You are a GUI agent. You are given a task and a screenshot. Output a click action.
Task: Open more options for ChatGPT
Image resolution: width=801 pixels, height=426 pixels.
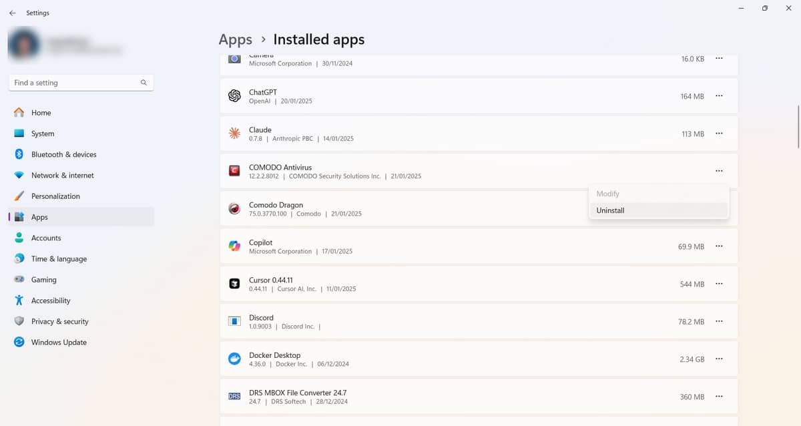click(x=719, y=96)
